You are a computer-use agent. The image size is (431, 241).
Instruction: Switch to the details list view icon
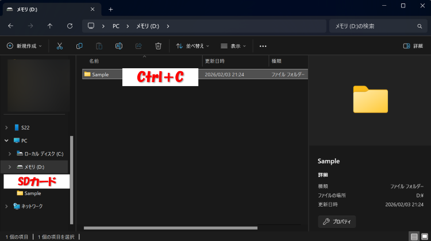[x=414, y=236]
